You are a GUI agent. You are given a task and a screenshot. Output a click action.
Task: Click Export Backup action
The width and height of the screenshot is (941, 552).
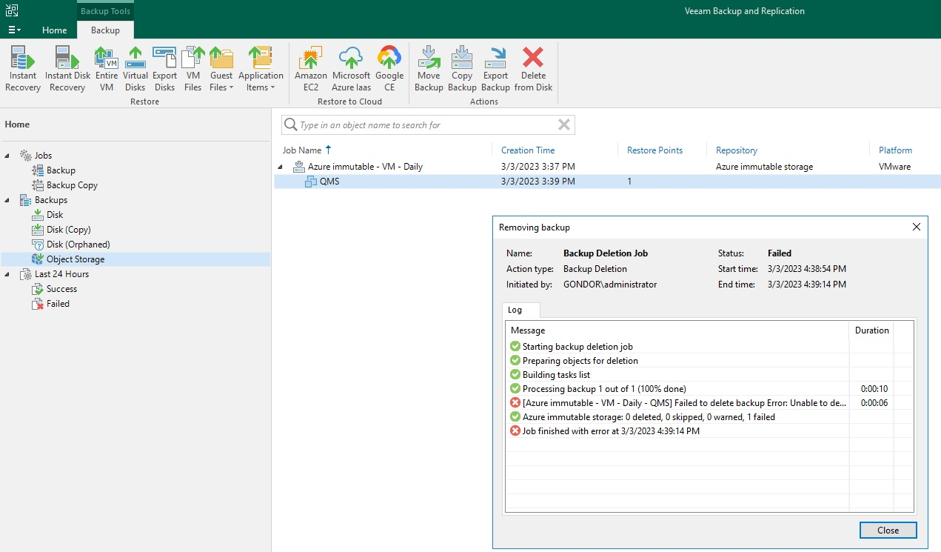(x=495, y=68)
